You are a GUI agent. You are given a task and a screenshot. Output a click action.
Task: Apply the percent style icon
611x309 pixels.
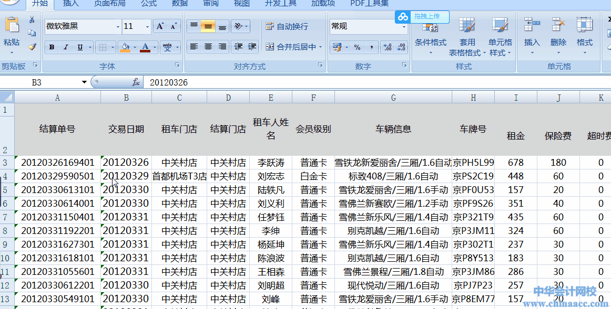(x=357, y=47)
